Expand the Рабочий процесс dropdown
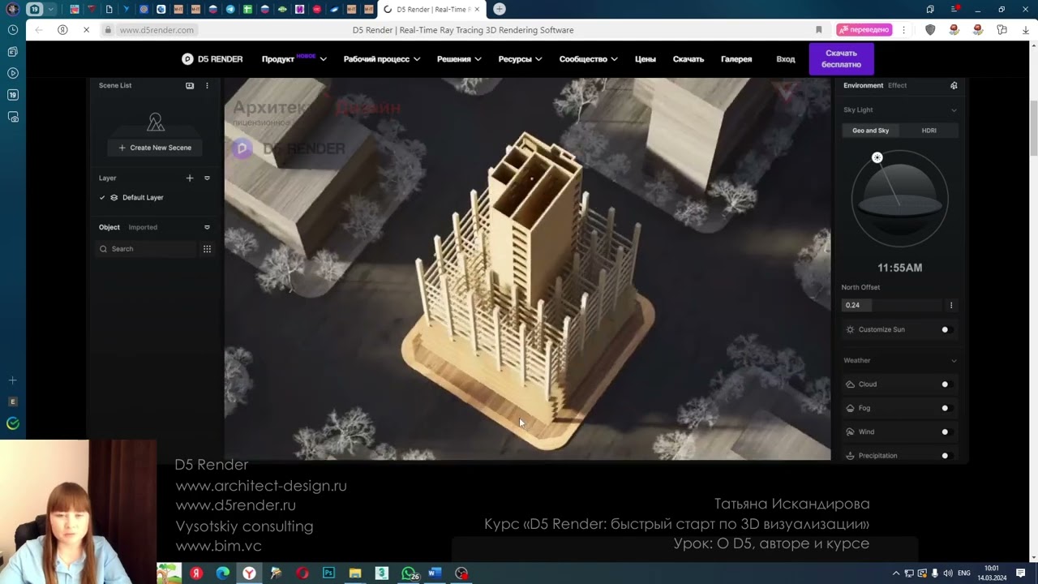 click(x=381, y=59)
